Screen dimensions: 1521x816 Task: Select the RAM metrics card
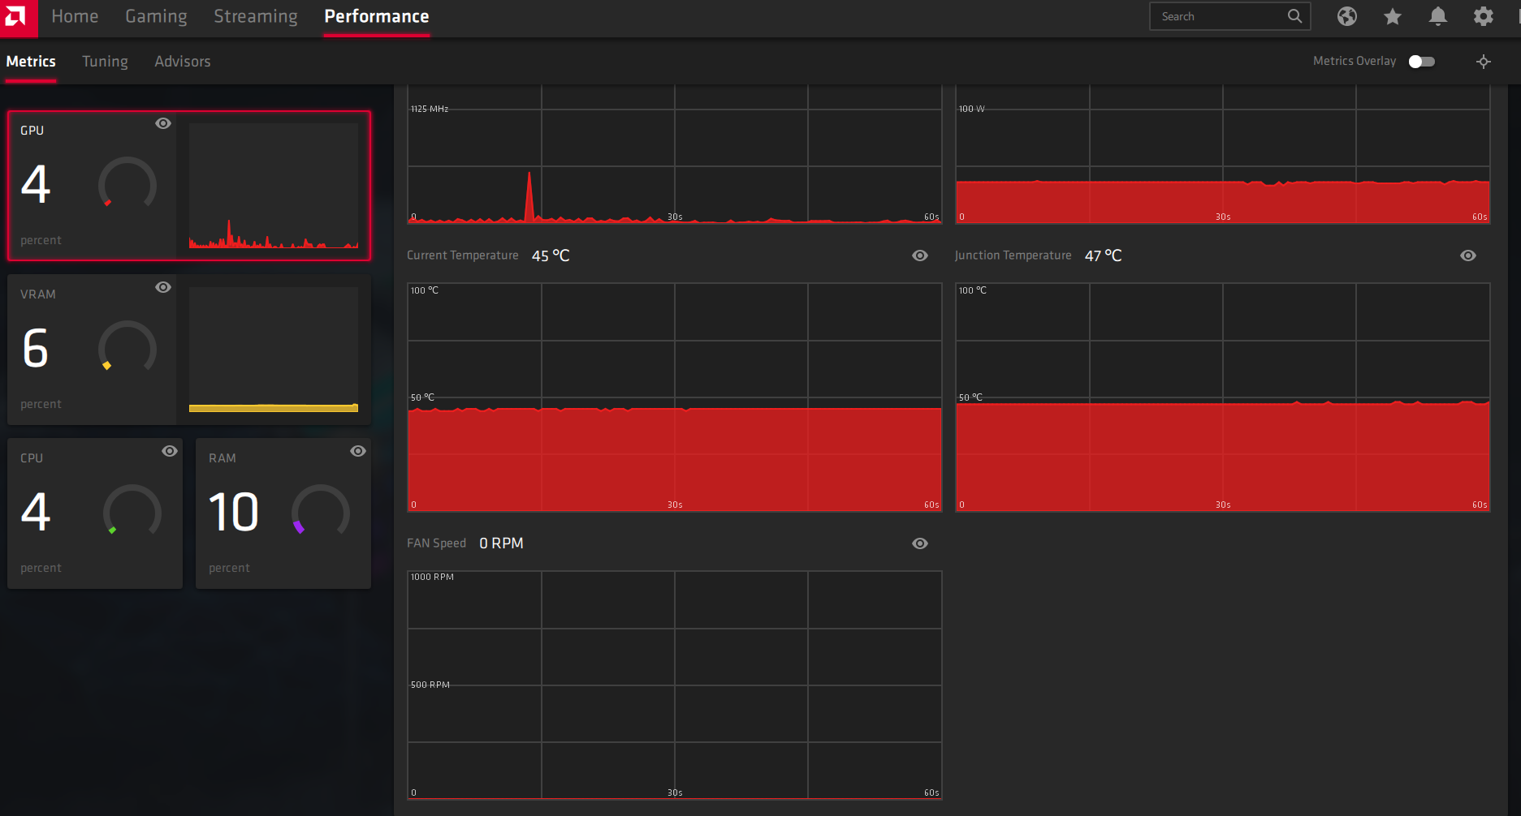point(283,513)
